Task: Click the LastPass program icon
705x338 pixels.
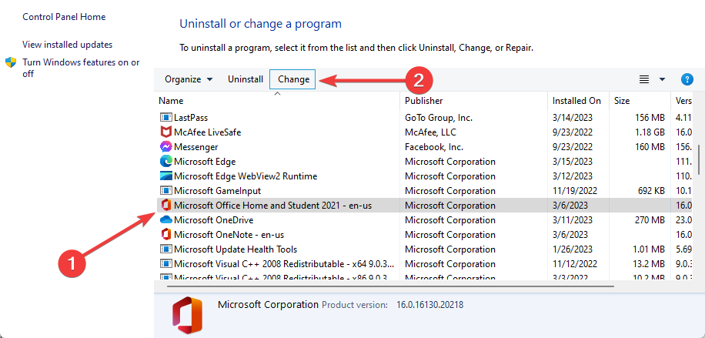Action: pos(166,118)
